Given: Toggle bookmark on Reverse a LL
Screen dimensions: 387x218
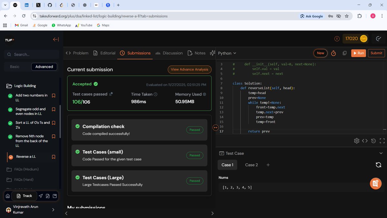Looking at the screenshot, I should click(54, 157).
